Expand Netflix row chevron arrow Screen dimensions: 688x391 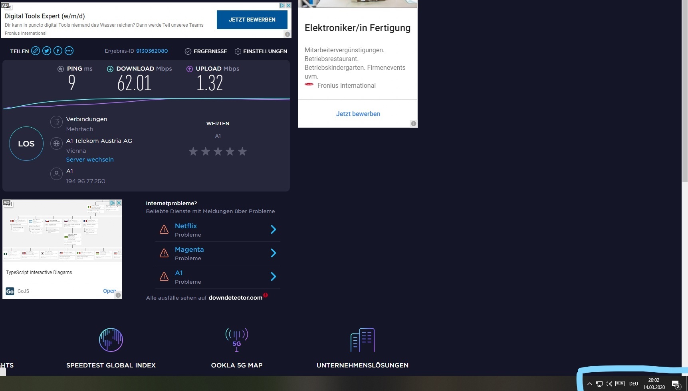[274, 229]
